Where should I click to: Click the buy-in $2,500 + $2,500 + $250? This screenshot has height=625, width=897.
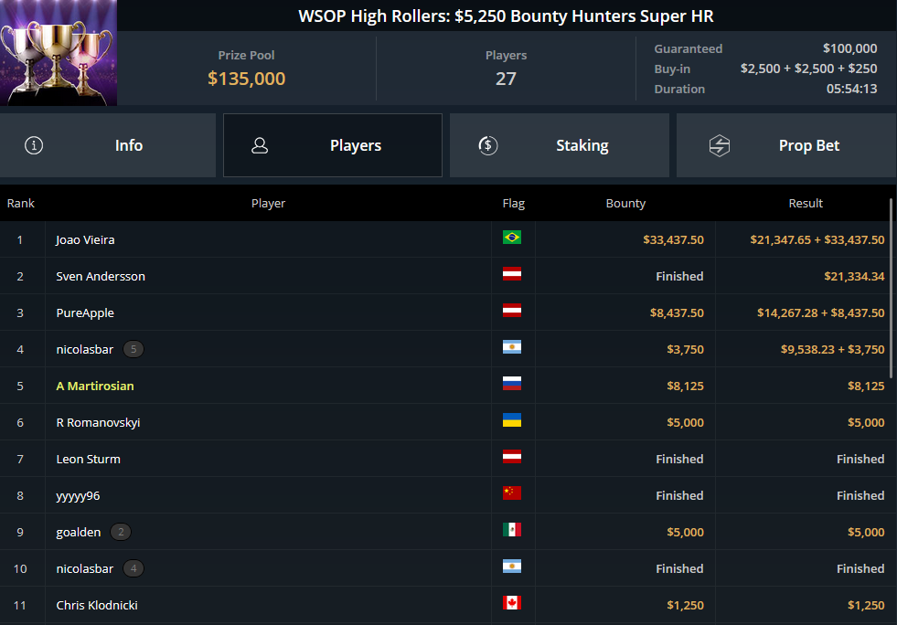tap(809, 69)
